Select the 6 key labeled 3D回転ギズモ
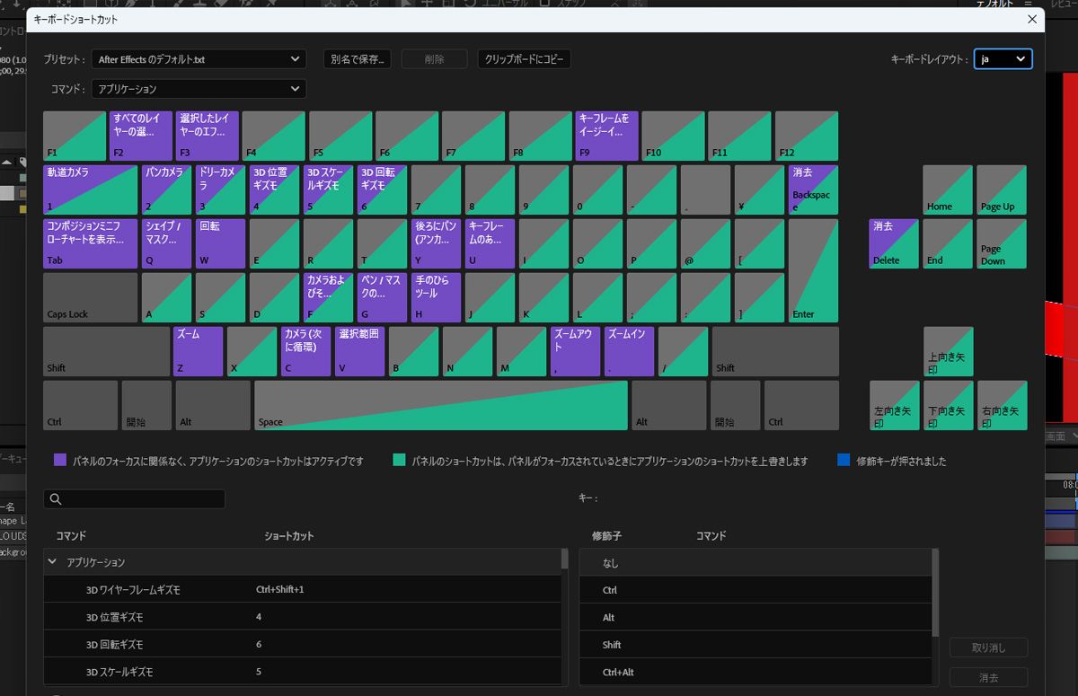This screenshot has height=696, width=1078. click(x=383, y=189)
